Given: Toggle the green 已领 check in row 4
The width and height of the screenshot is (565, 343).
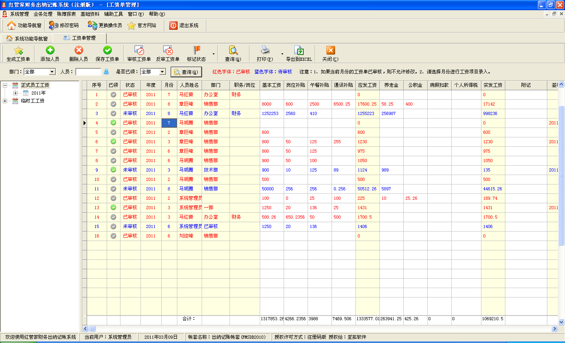Looking at the screenshot, I should (x=113, y=123).
